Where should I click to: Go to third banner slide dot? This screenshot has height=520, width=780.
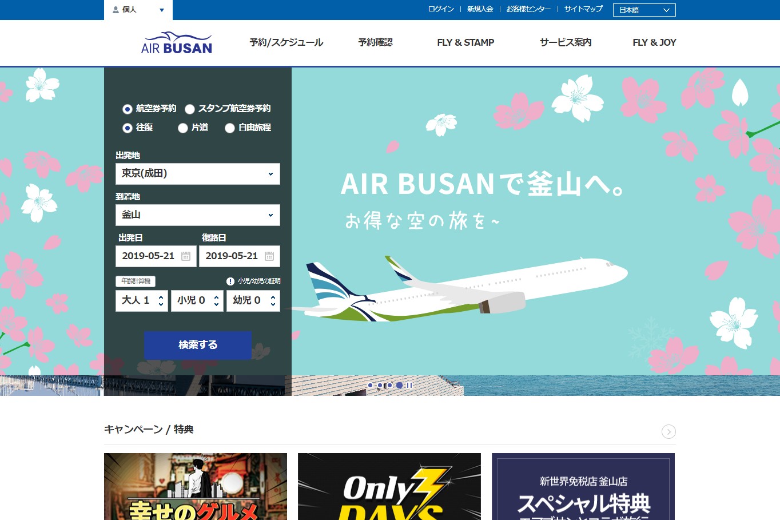(x=390, y=386)
